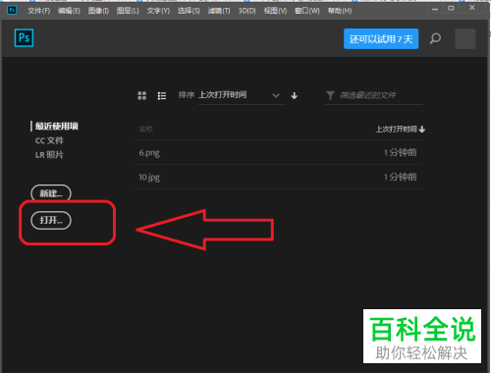Open the 文字(Y) menu
Image resolution: width=491 pixels, height=373 pixels.
coord(158,11)
